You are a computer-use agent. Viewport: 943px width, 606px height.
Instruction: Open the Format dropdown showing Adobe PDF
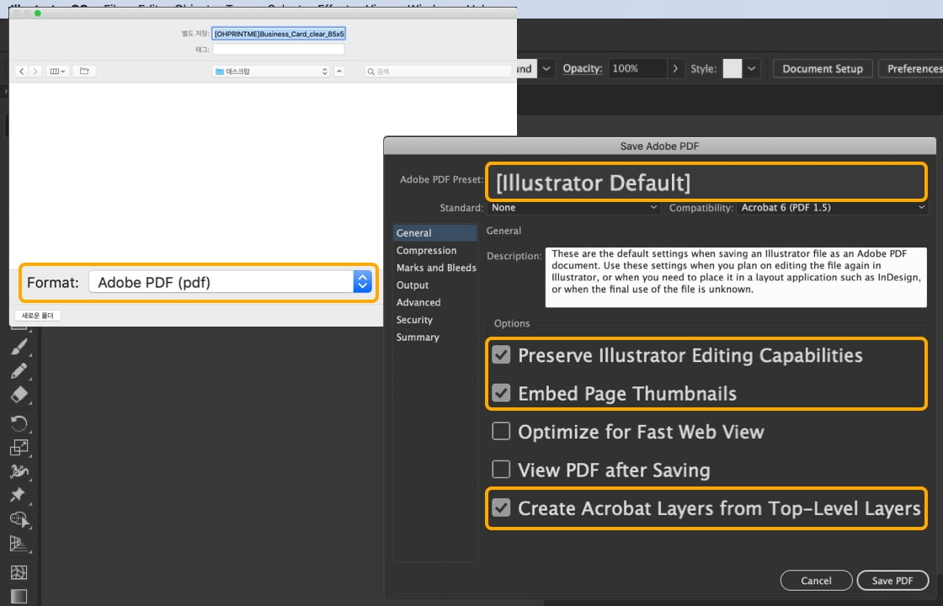[x=230, y=282]
